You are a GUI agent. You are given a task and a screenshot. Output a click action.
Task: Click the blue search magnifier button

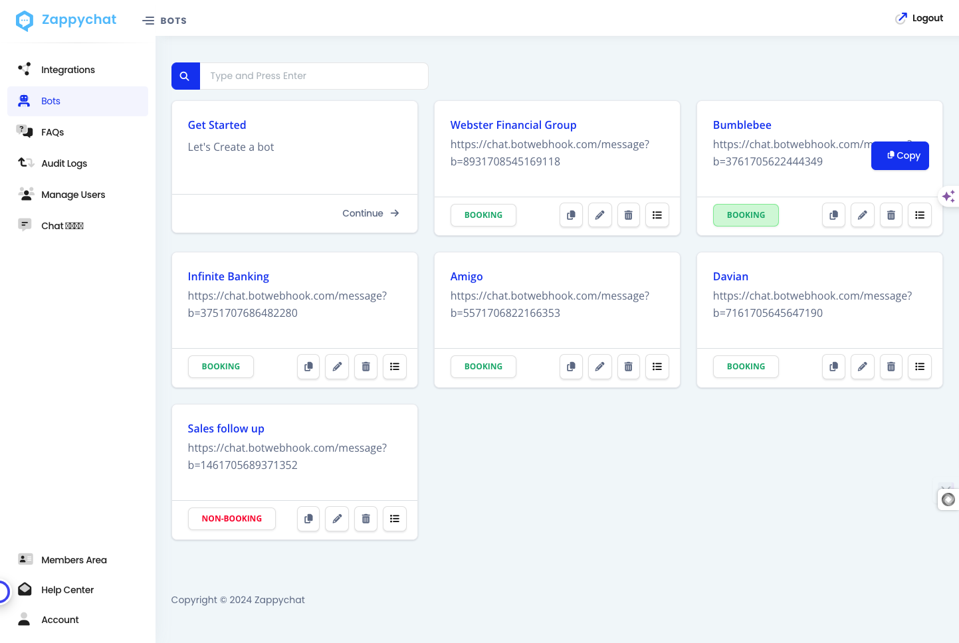(x=185, y=76)
